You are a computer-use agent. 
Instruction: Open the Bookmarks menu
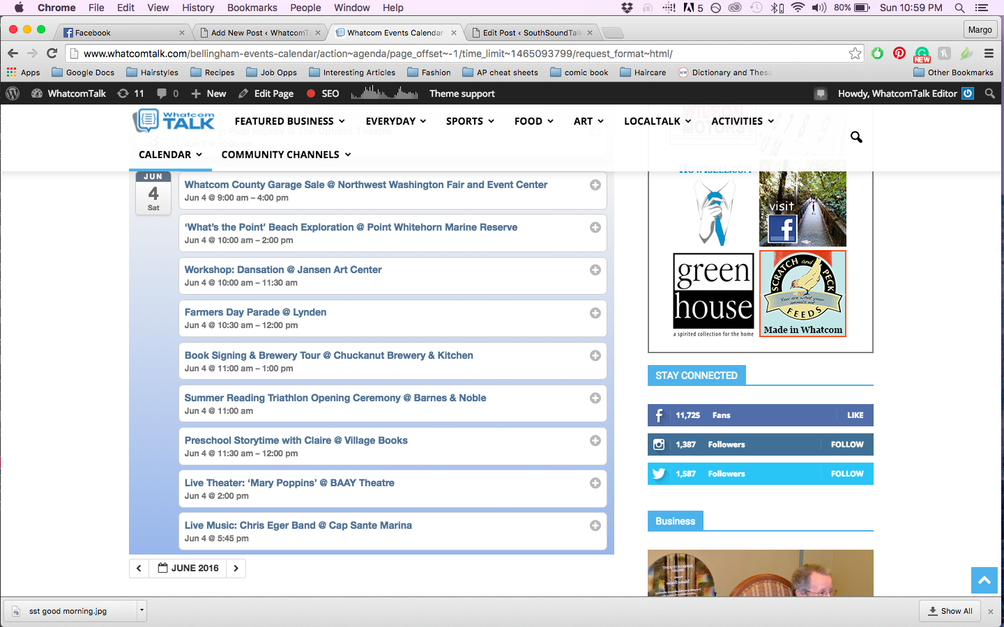click(x=252, y=8)
